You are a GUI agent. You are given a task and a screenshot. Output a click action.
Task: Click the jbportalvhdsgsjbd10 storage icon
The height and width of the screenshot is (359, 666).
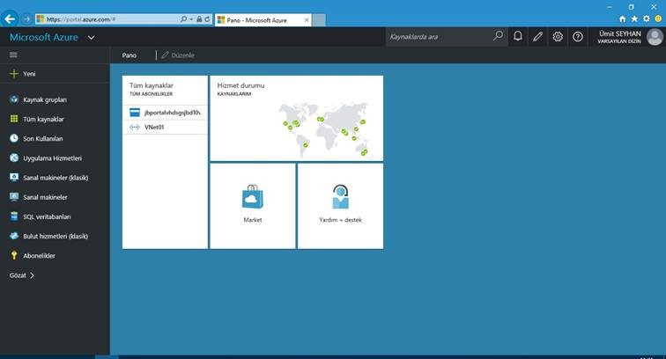coord(135,113)
